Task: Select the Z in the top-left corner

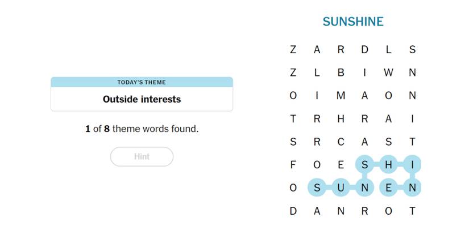Action: pos(293,50)
